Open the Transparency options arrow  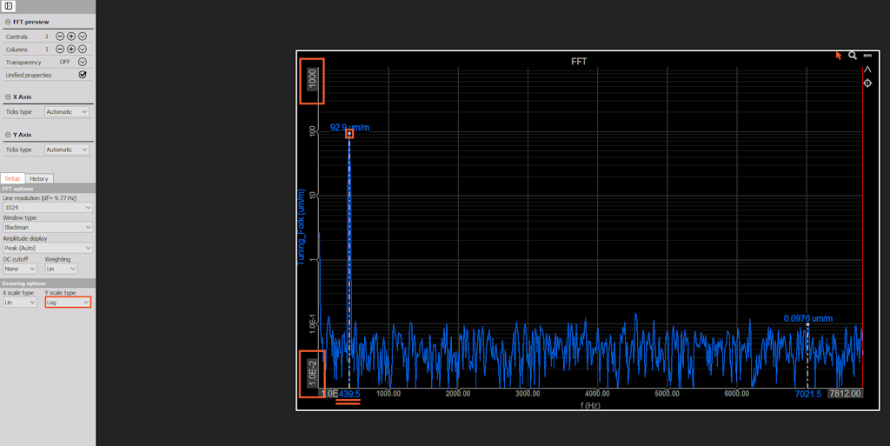tap(83, 62)
